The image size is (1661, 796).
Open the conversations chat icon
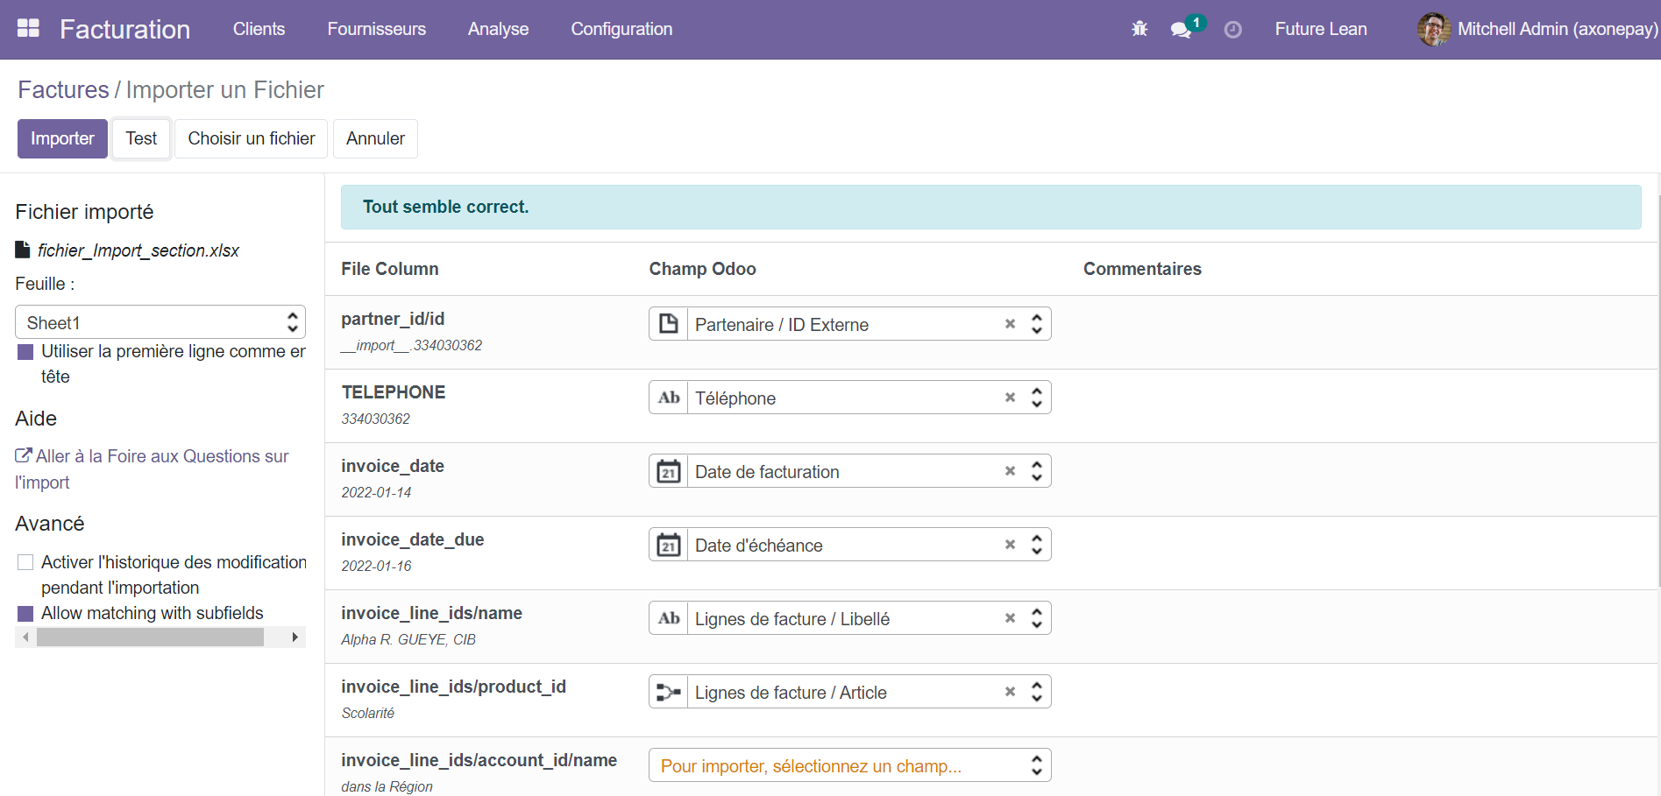coord(1181,30)
